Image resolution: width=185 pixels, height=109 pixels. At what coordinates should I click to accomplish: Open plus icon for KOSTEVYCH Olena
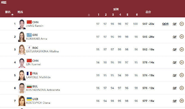[182, 101]
